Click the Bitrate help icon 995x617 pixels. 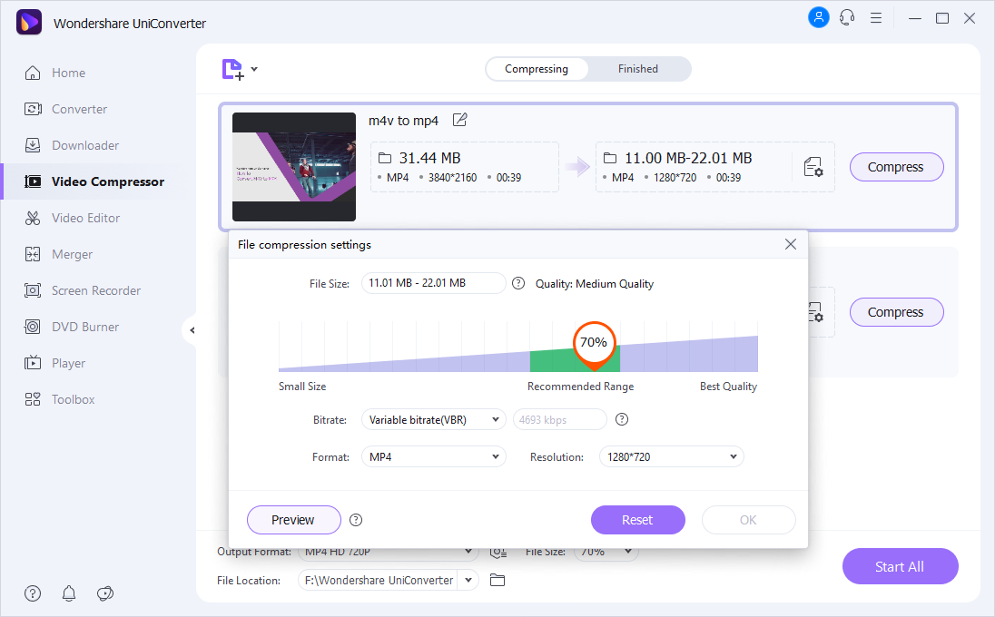[x=622, y=419]
